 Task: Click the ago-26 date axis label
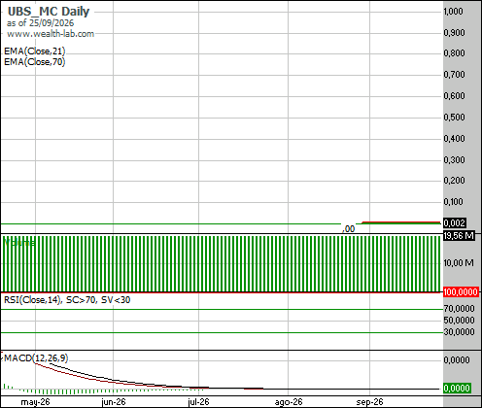point(289,402)
